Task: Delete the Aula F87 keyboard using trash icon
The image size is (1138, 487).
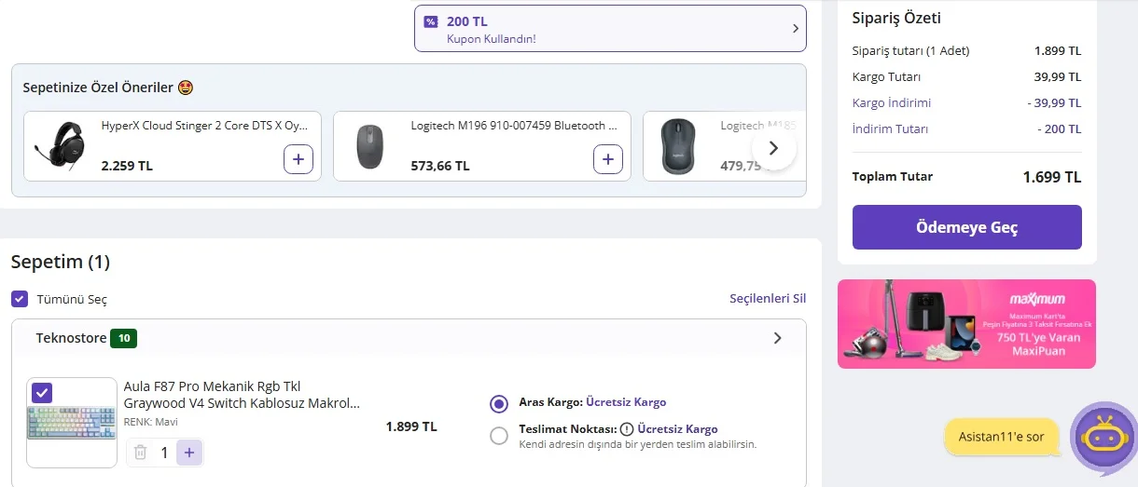Action: [140, 453]
